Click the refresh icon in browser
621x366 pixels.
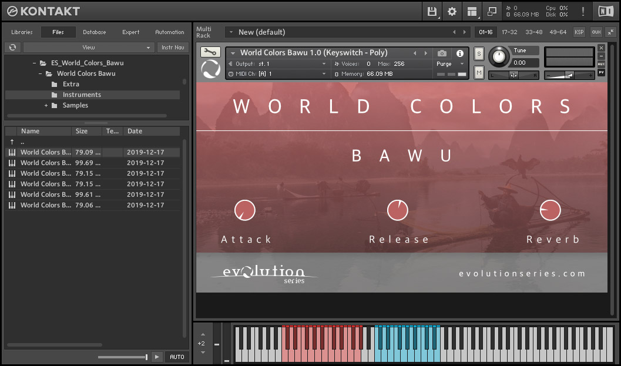[x=12, y=48]
